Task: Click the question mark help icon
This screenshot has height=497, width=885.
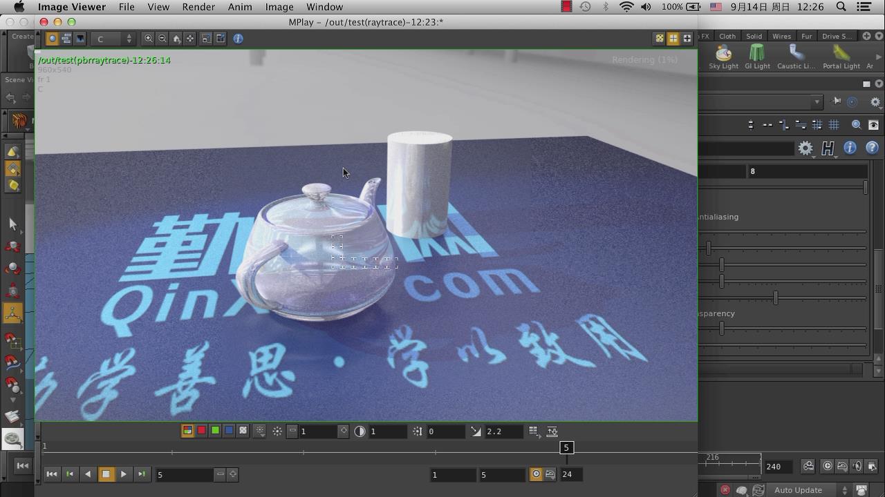Action: click(x=872, y=148)
